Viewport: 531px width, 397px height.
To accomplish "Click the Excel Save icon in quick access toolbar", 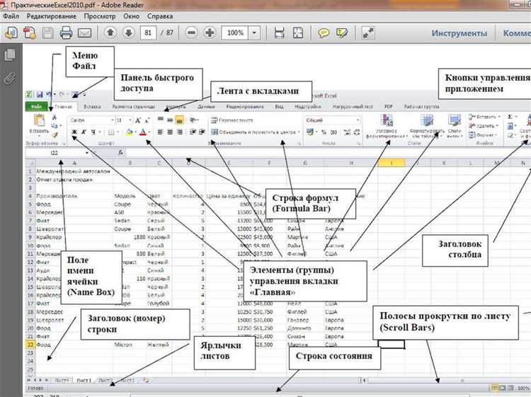I will point(40,95).
